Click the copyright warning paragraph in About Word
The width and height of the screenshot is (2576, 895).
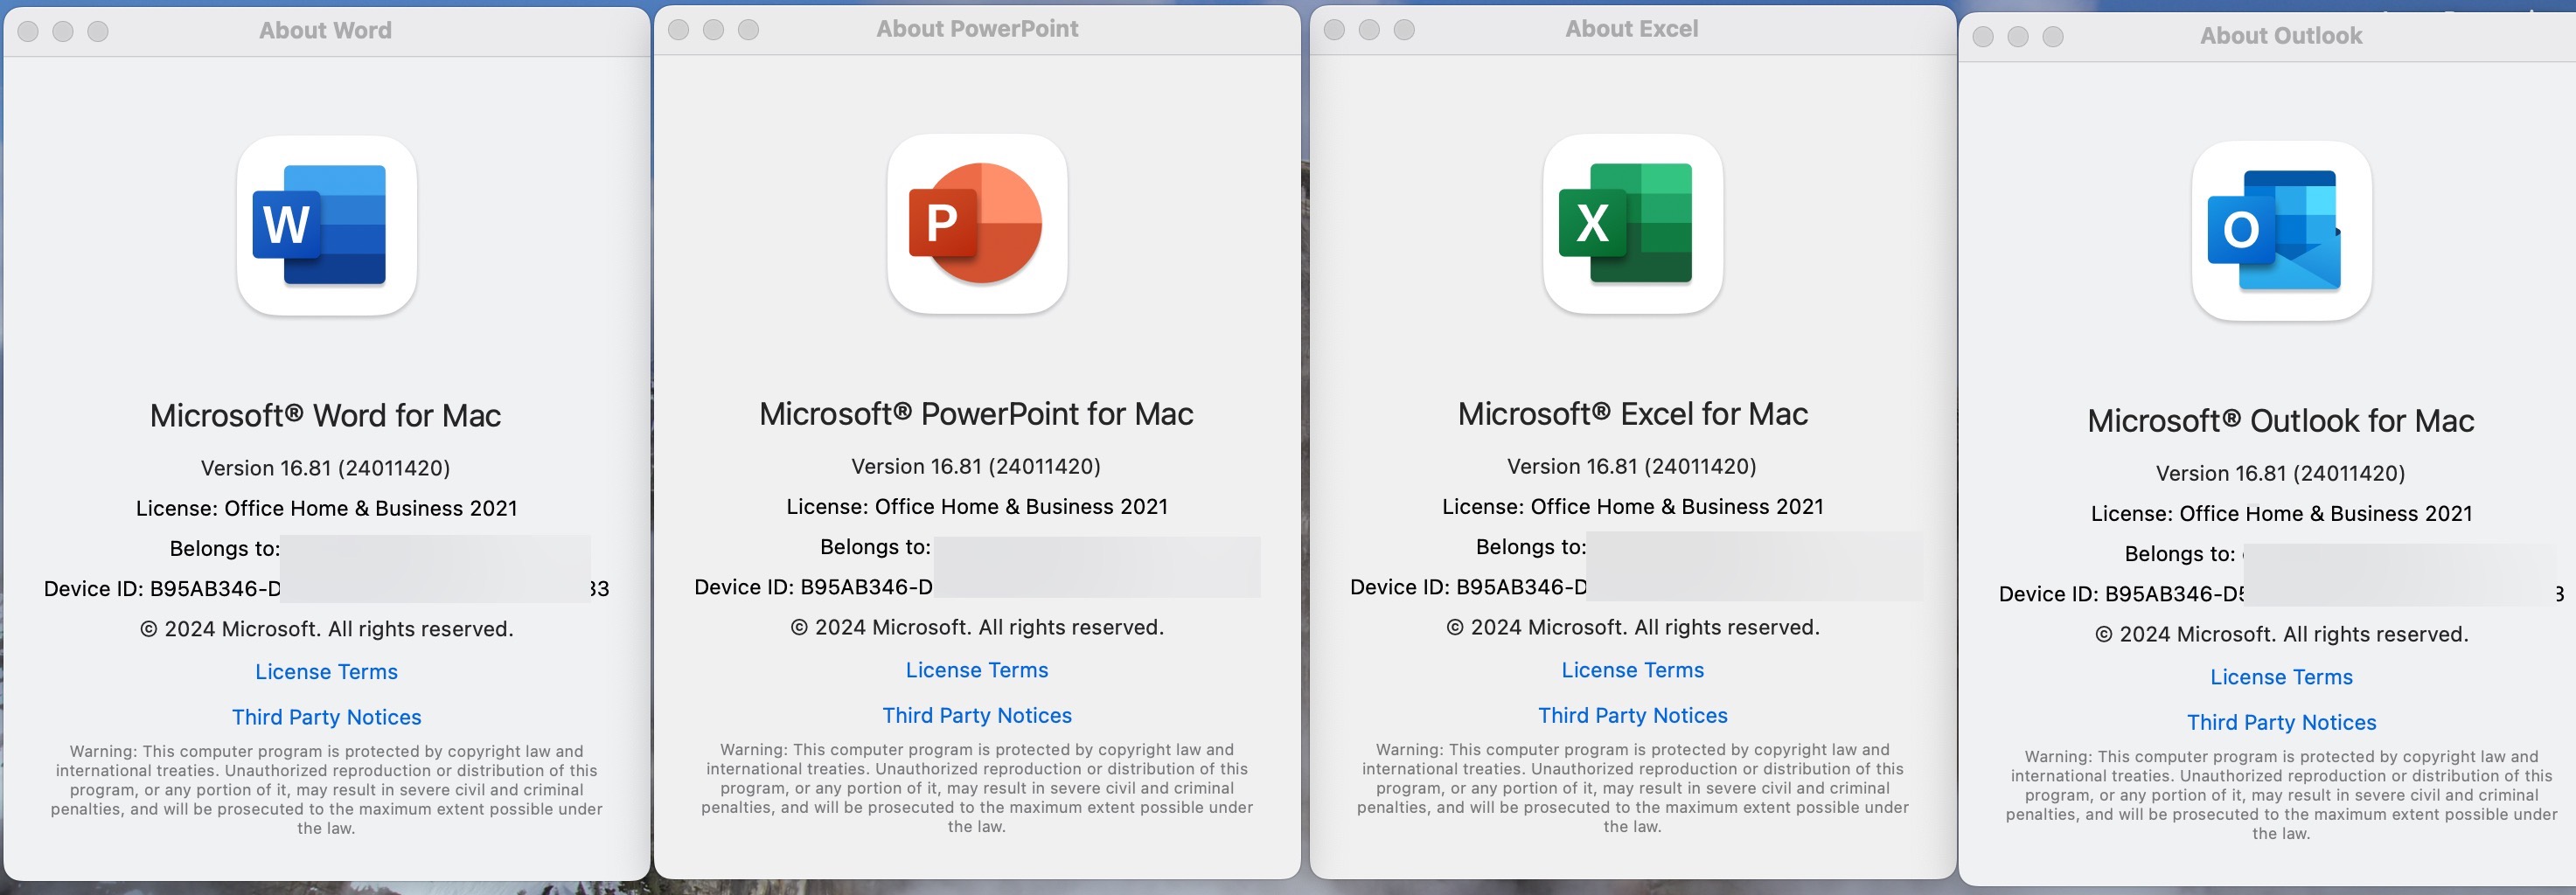pos(326,790)
